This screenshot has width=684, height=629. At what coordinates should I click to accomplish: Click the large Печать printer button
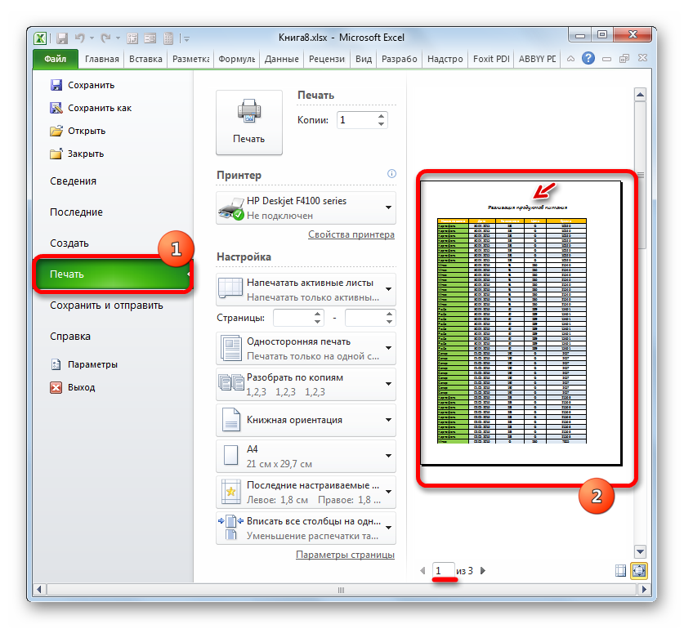[x=248, y=122]
